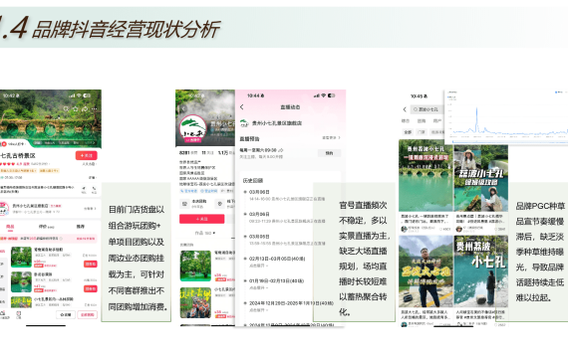Tap the phone call icon under scenic address
Screen dimensions: 568x358
coord(94,189)
